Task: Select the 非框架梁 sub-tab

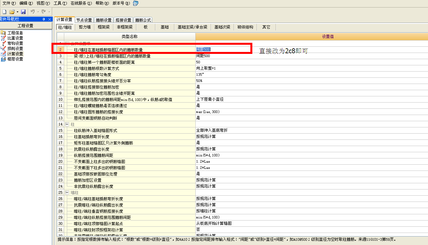Action: pyautogui.click(x=125, y=27)
